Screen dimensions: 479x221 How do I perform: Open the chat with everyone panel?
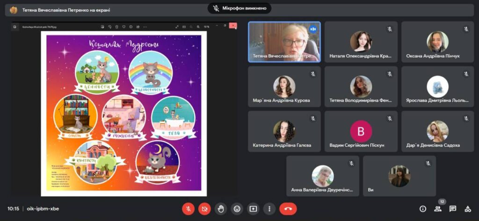(453, 209)
